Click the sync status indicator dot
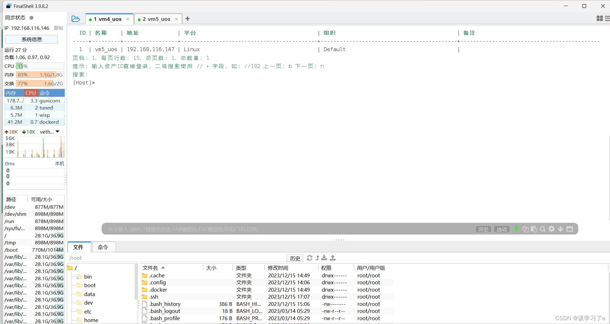 (x=31, y=18)
